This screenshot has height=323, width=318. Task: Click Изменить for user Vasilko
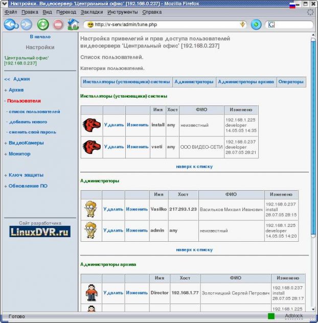click(x=137, y=209)
